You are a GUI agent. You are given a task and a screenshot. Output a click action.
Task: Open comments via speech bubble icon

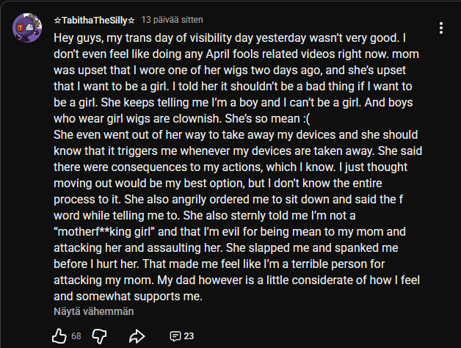click(x=175, y=336)
